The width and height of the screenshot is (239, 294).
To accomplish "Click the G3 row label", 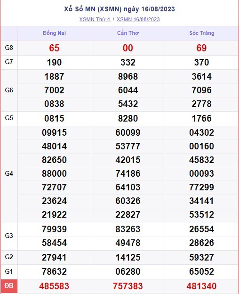I will click(9, 236).
